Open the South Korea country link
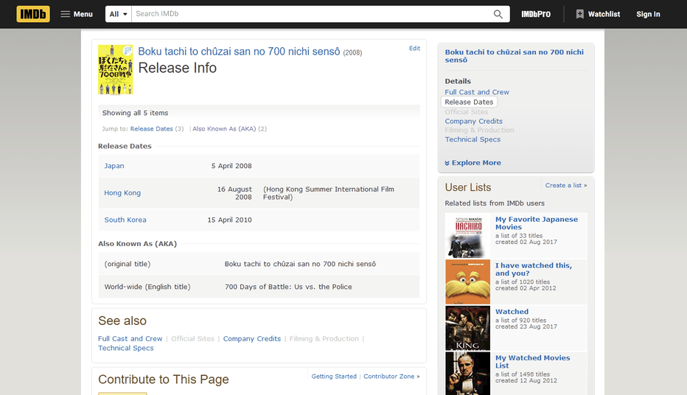687x395 pixels. (125, 220)
